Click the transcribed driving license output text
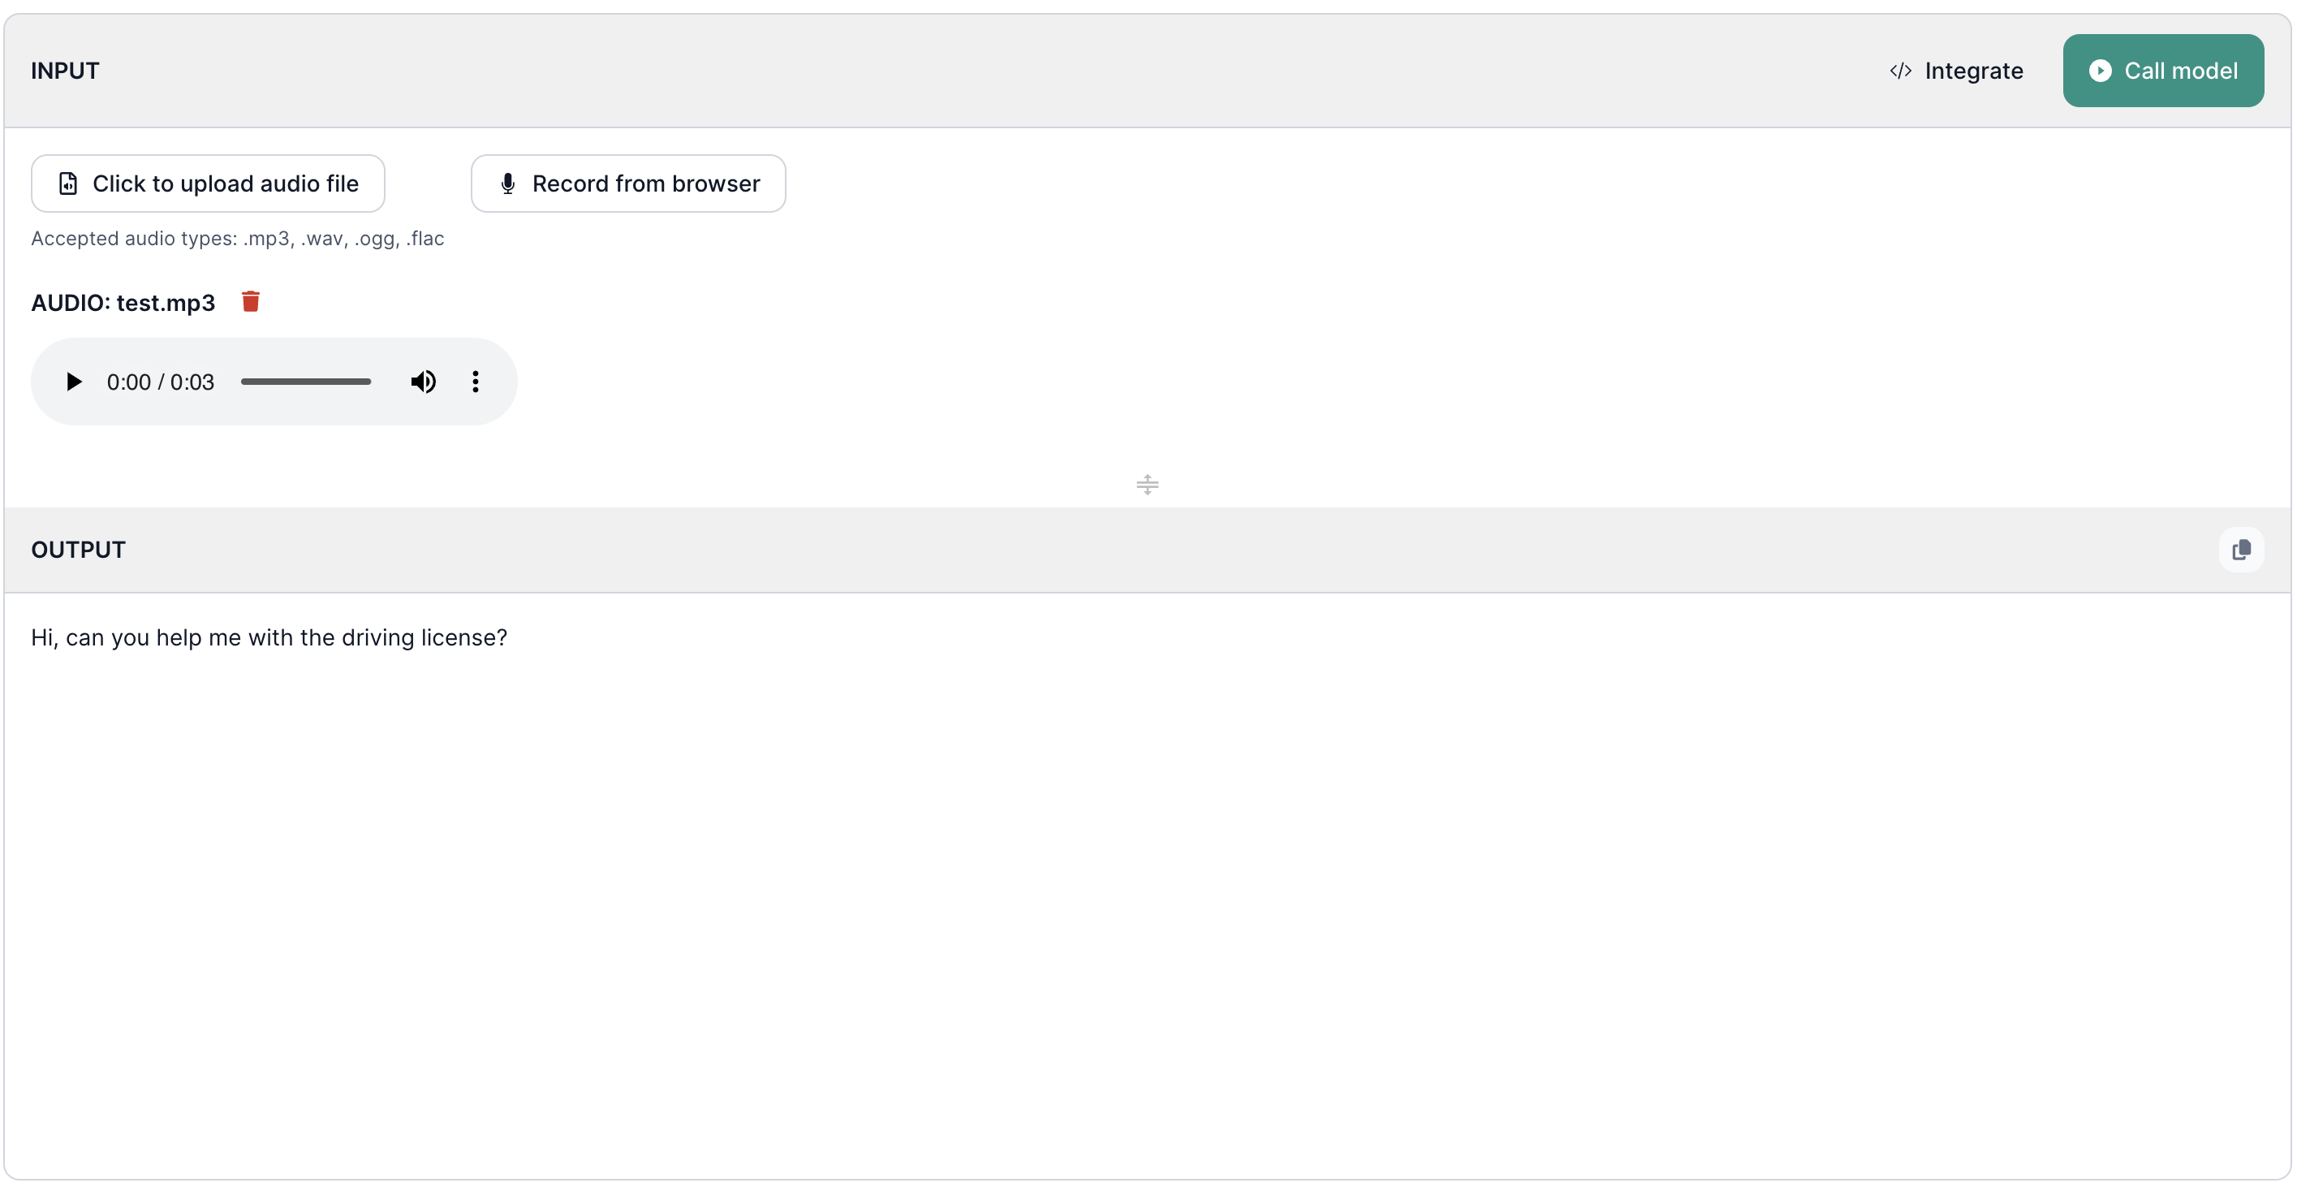 point(269,637)
